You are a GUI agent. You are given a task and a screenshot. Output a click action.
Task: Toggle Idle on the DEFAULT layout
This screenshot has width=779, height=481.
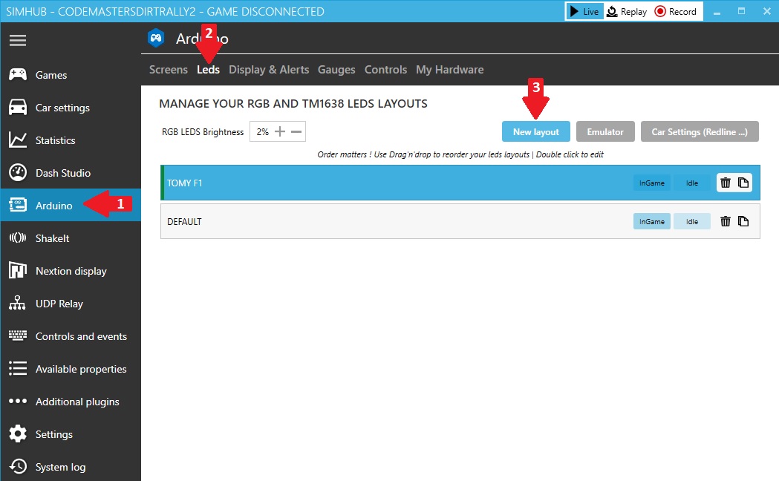point(692,221)
